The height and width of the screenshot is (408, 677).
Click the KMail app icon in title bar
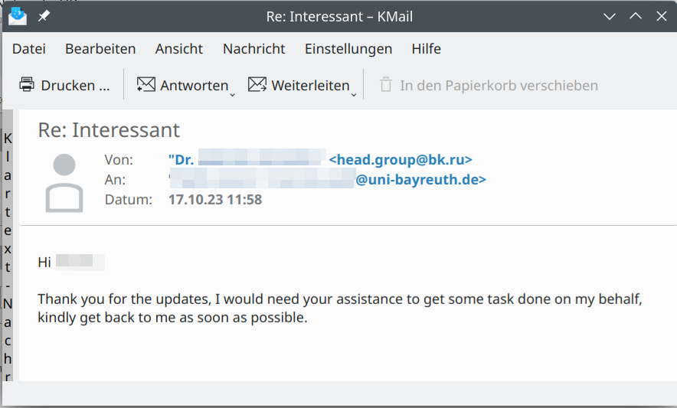tap(18, 15)
